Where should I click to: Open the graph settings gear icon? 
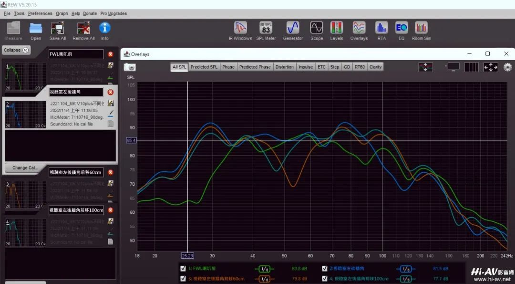(x=507, y=67)
